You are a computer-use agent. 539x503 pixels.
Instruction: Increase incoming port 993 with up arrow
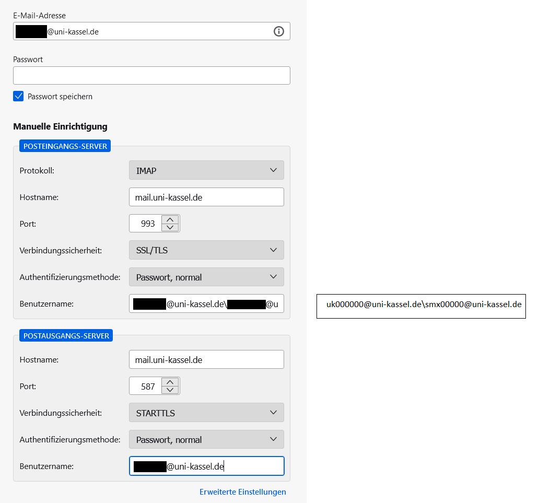click(170, 219)
